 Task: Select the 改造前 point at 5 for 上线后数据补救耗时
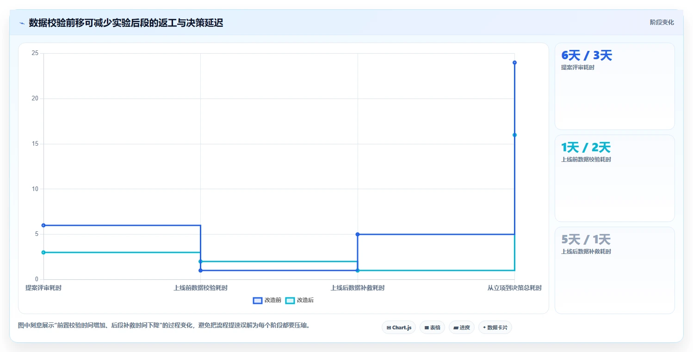point(358,235)
